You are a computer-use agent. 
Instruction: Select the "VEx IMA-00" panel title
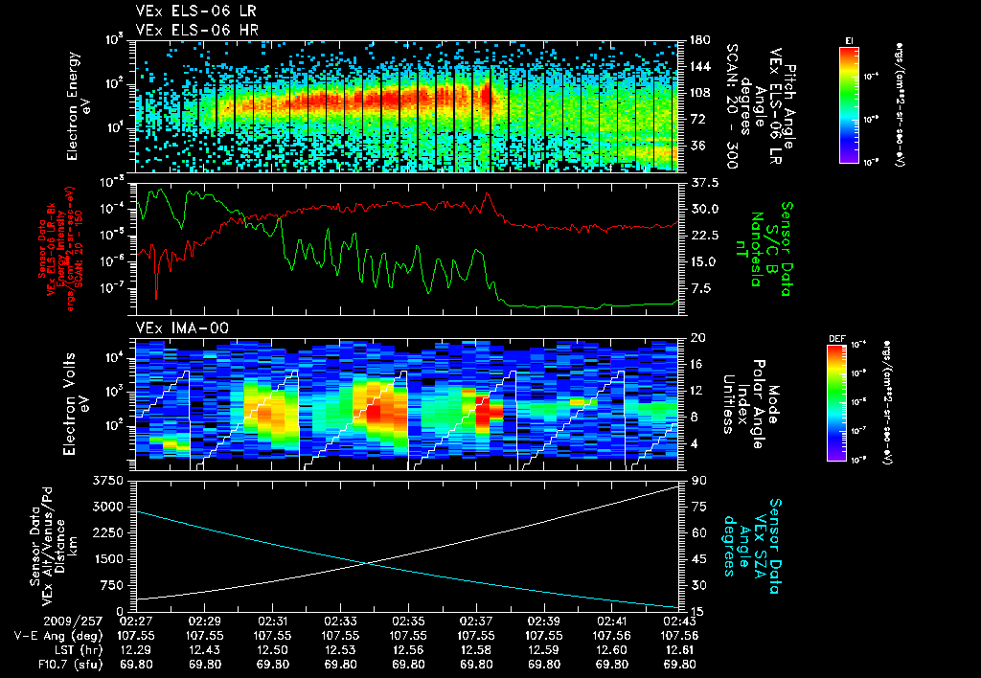[182, 328]
